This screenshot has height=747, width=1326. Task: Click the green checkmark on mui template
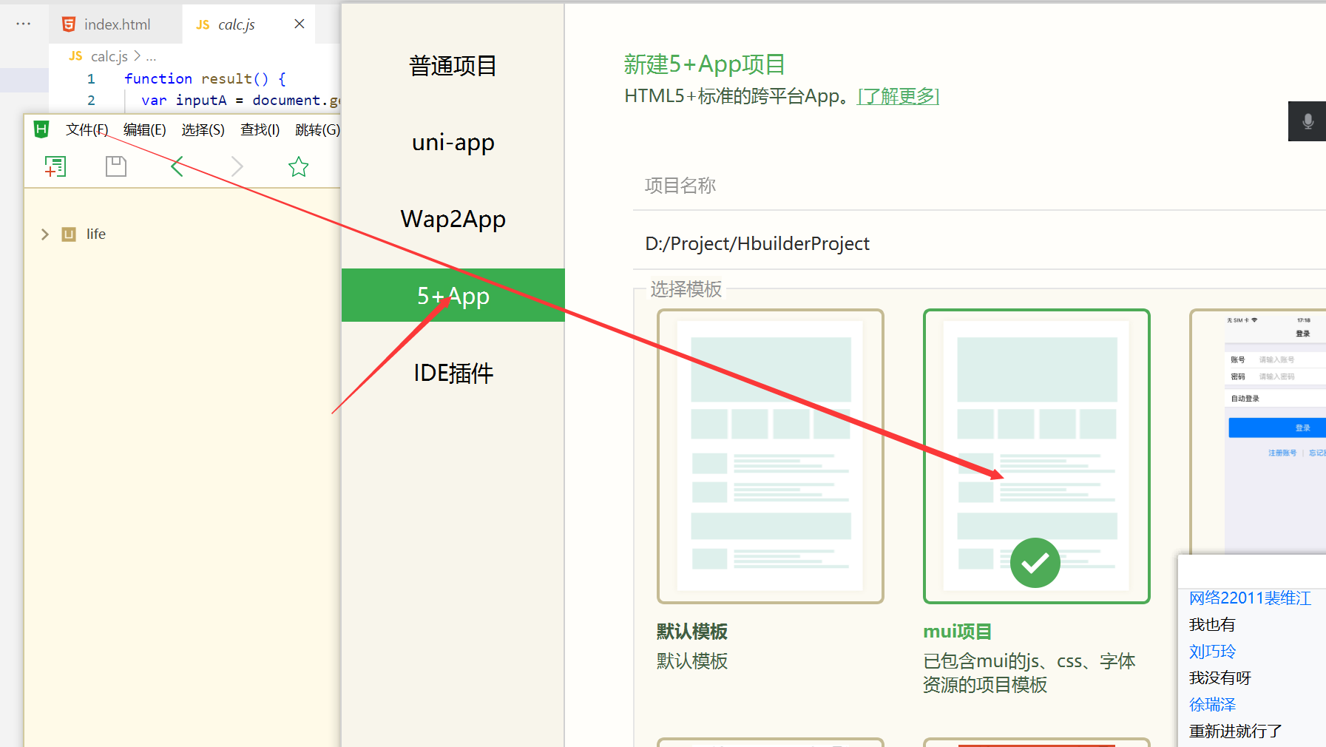[x=1035, y=563]
